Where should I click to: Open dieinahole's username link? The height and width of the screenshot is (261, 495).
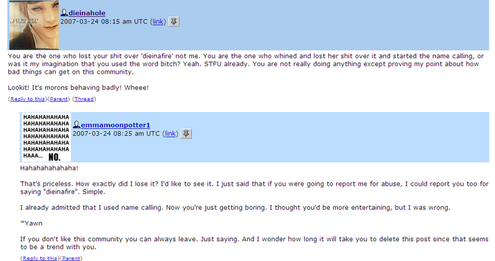pos(87,13)
